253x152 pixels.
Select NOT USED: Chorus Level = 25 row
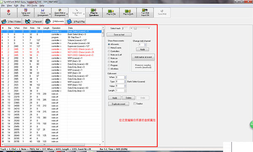[51, 52]
